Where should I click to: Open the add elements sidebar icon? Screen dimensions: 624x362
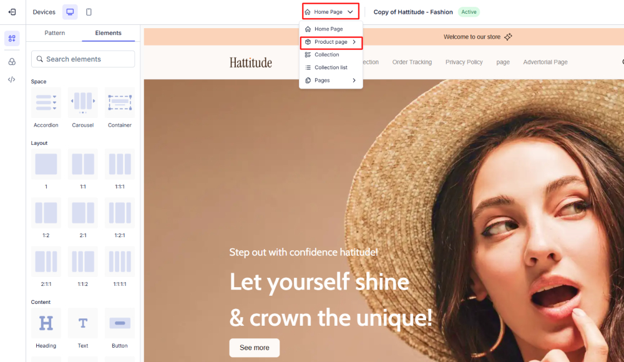pos(12,39)
